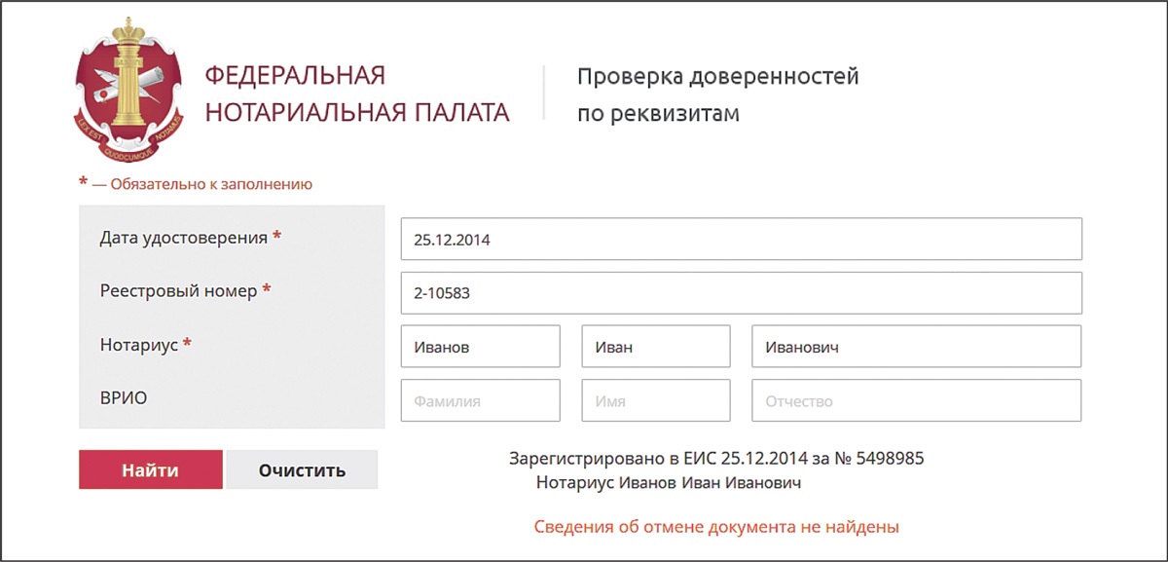Click the registry number field with 2-10583

[x=741, y=292]
